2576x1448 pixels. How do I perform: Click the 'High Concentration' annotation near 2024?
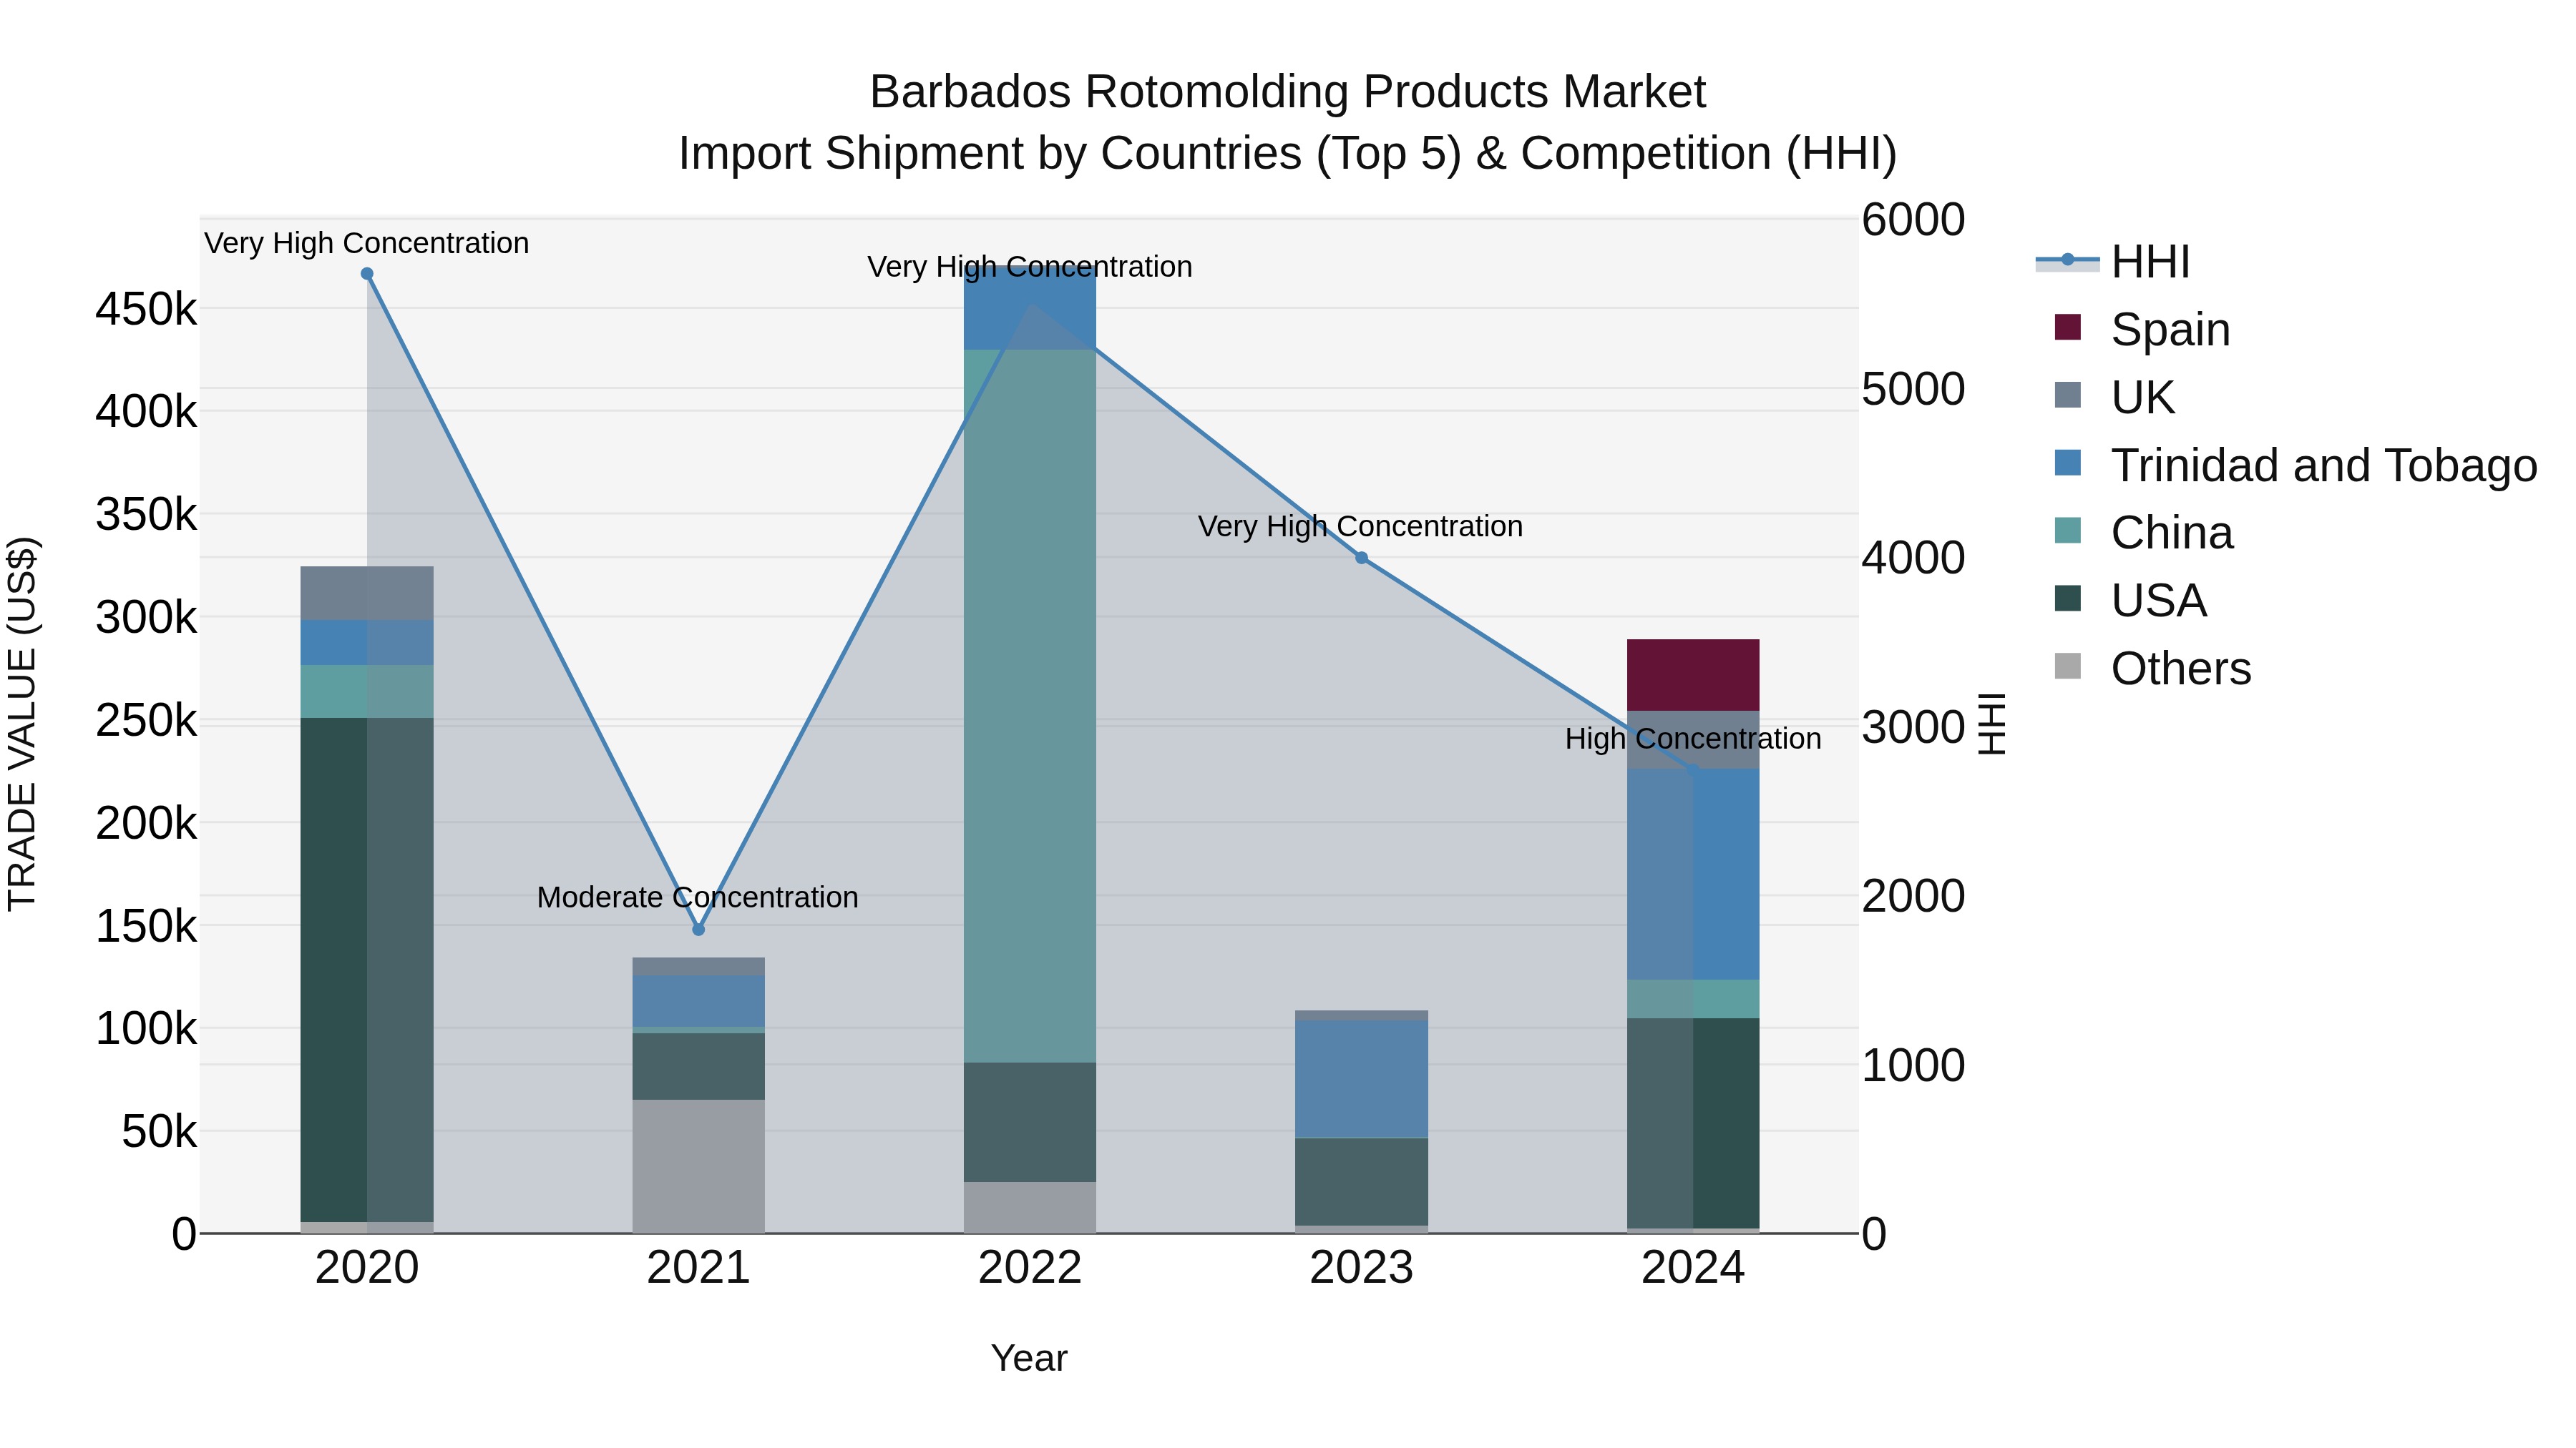click(x=1693, y=739)
